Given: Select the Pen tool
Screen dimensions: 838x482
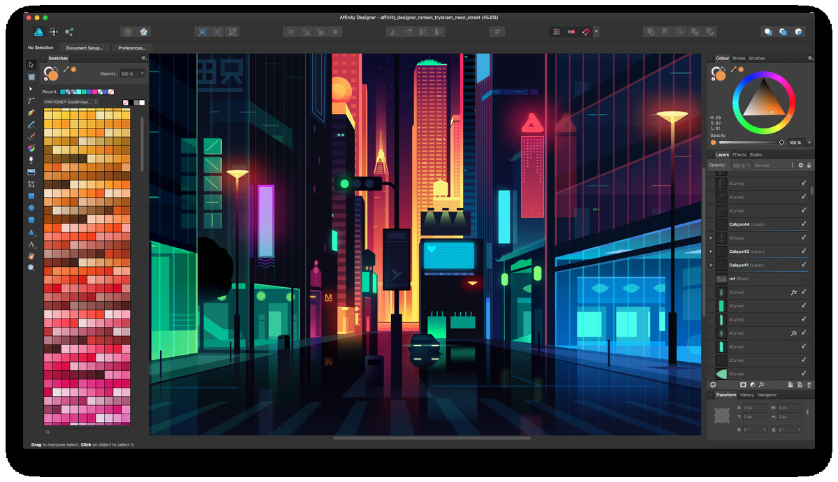Looking at the screenshot, I should (31, 112).
